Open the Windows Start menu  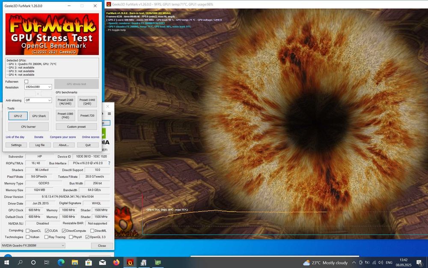point(6,262)
